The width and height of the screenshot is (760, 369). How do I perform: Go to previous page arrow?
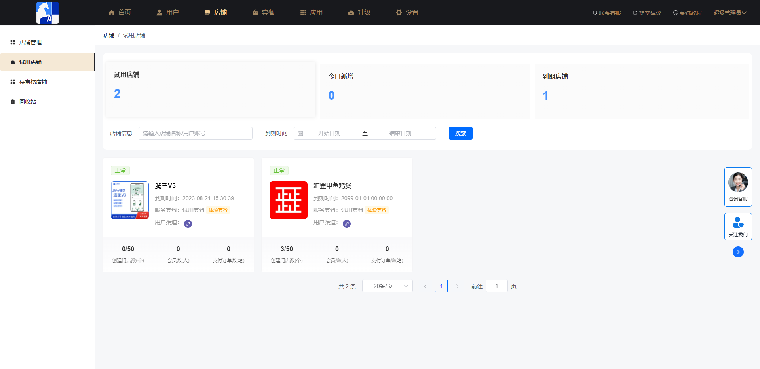[x=426, y=286]
